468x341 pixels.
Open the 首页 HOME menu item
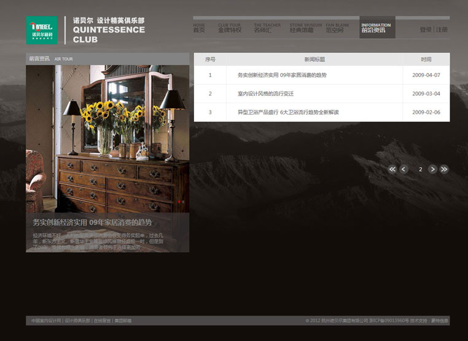(x=199, y=28)
